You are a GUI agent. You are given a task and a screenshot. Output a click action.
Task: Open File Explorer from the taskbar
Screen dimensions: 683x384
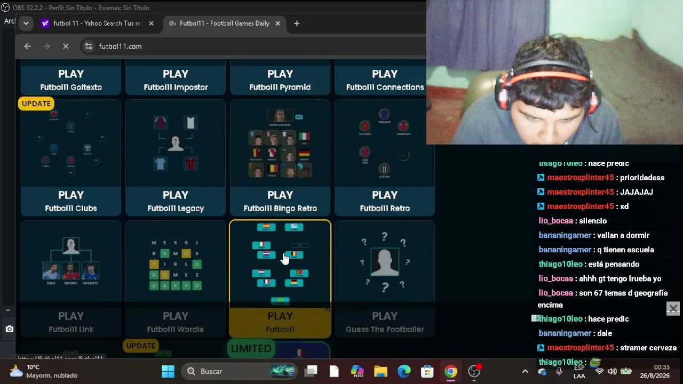(380, 371)
